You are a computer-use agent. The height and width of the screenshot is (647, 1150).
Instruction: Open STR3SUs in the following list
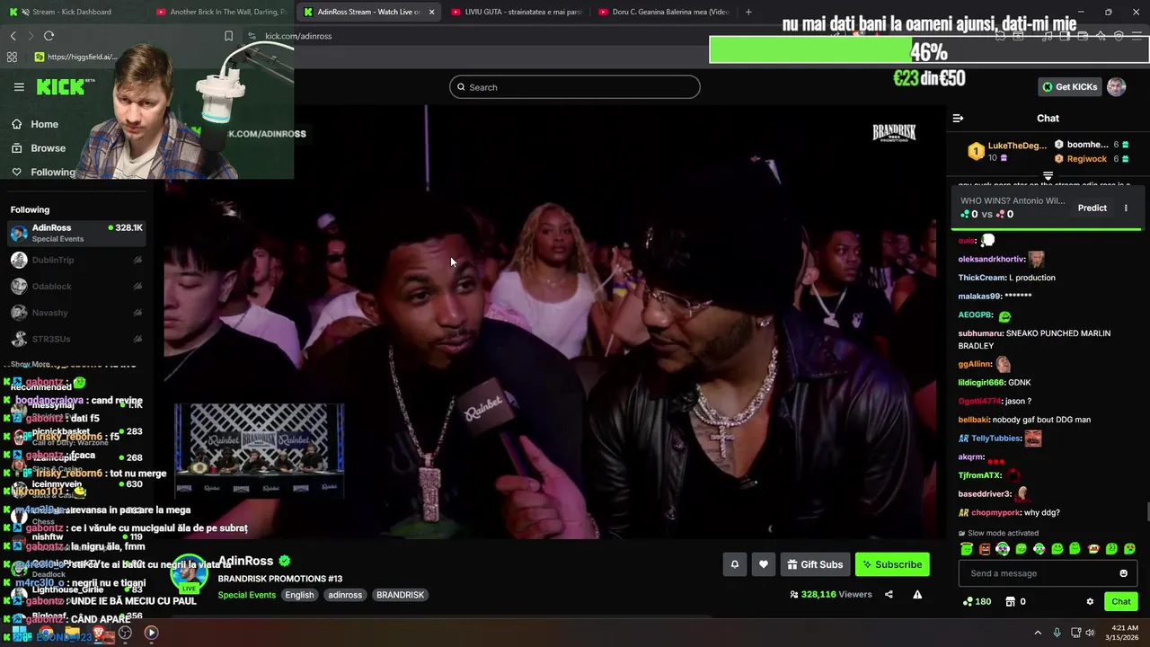click(76, 339)
